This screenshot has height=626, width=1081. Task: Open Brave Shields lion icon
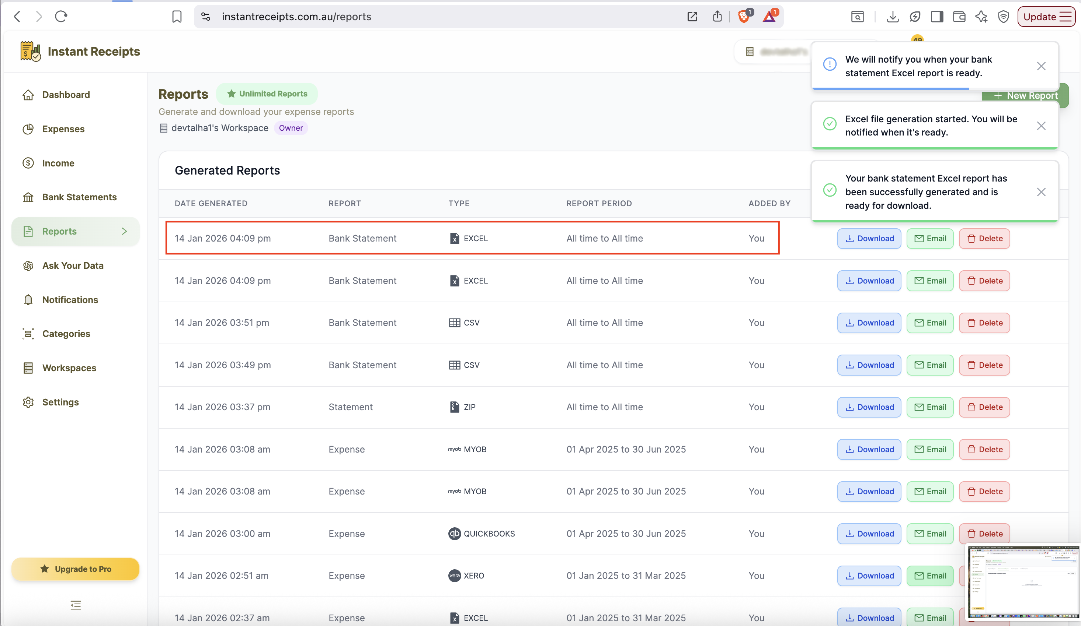point(744,16)
